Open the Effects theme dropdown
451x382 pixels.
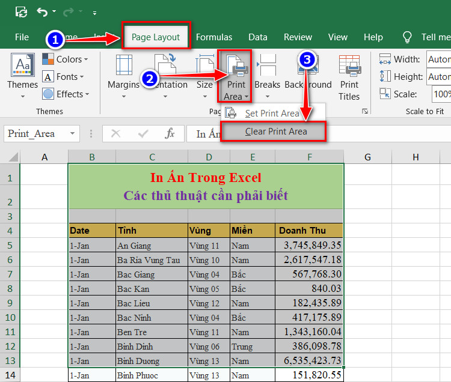tap(66, 94)
